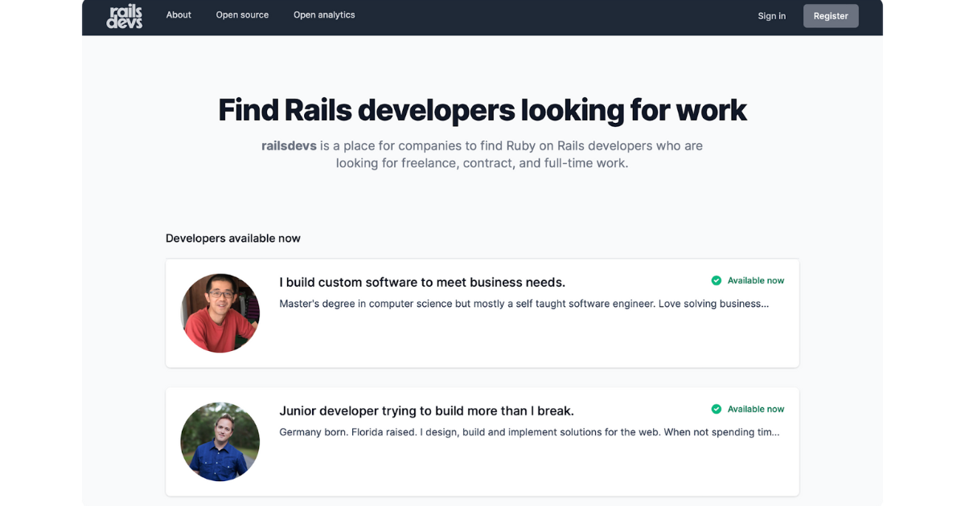Click the "Developers available now" section heading
This screenshot has width=965, height=506.
233,238
